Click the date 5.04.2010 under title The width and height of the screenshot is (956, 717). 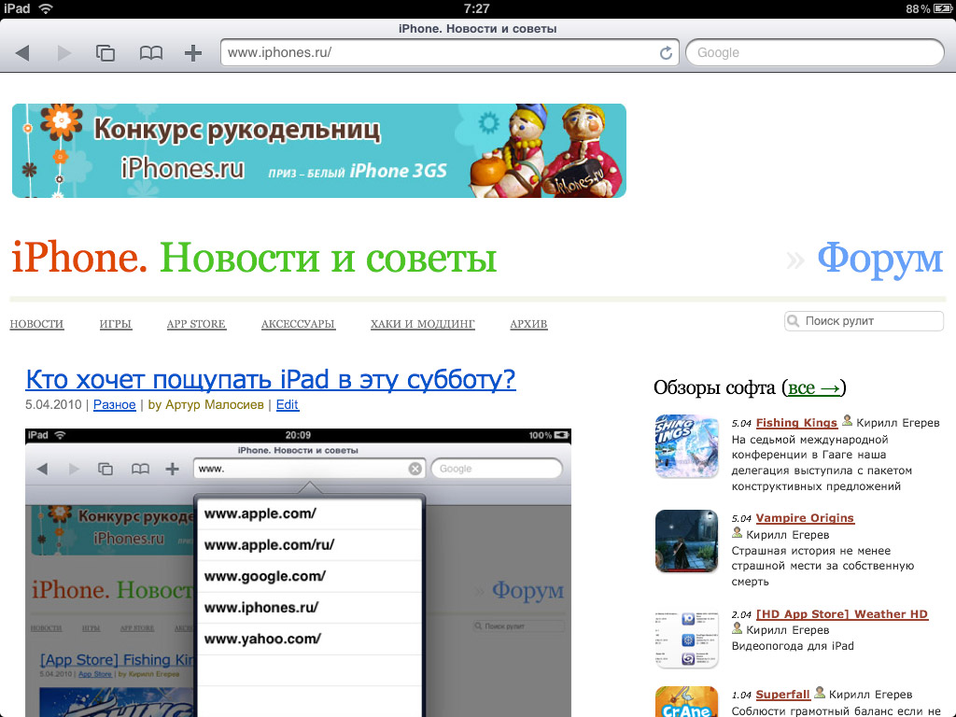[53, 405]
